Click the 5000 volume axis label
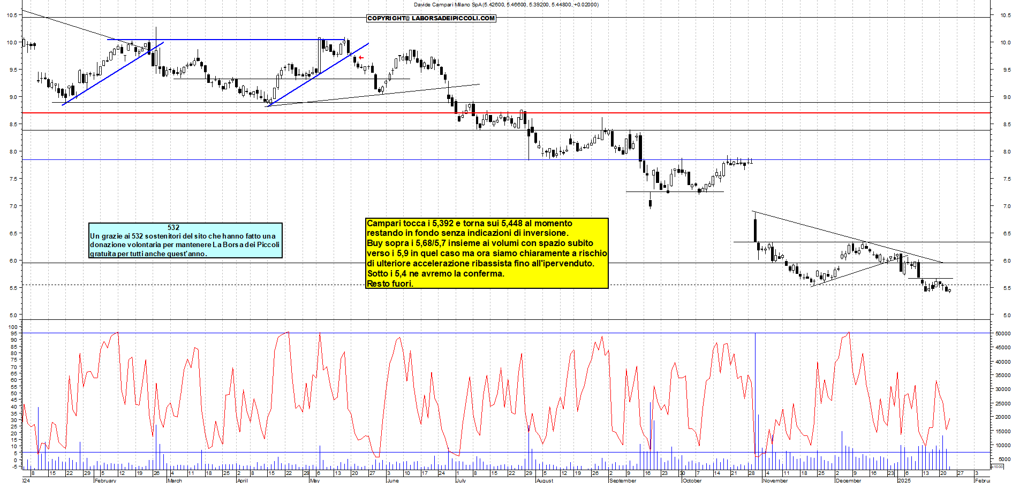This screenshot has width=1012, height=483. click(x=1005, y=459)
